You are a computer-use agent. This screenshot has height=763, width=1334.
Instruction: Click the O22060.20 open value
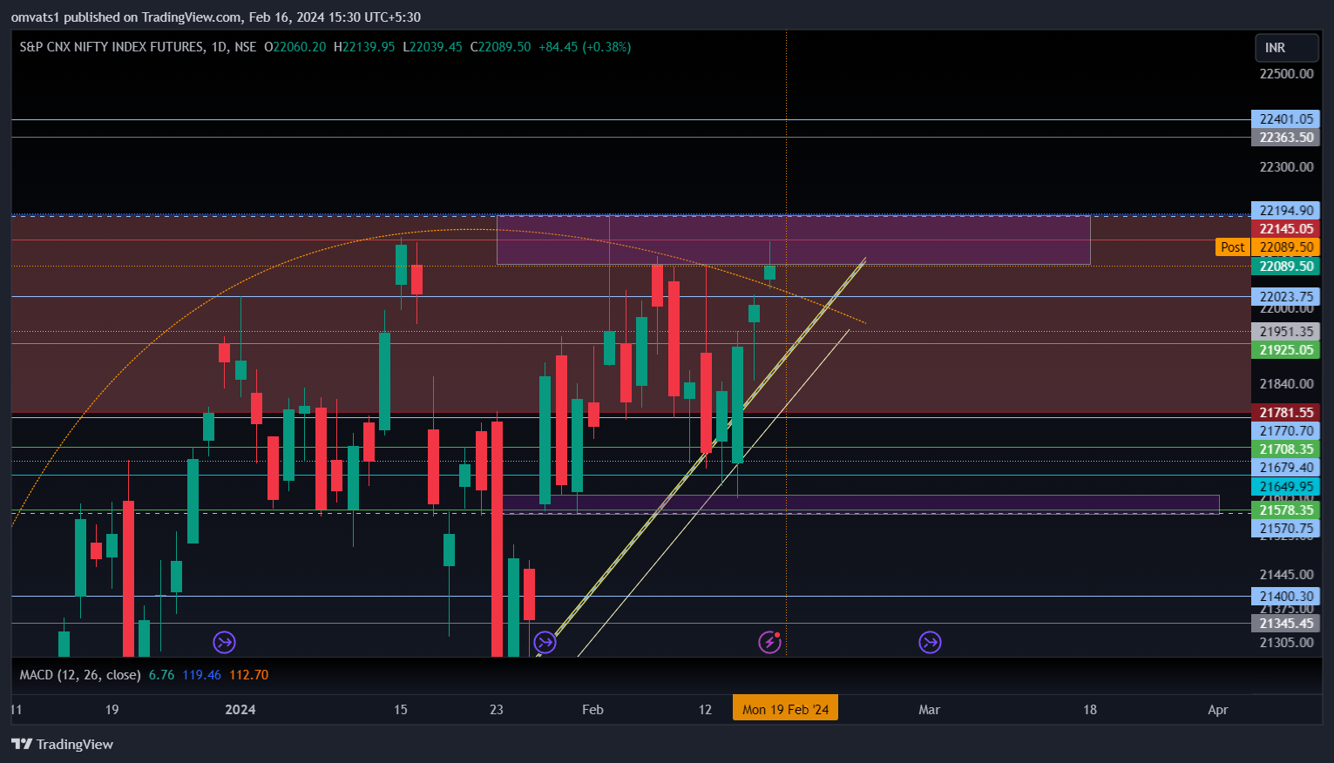click(295, 47)
